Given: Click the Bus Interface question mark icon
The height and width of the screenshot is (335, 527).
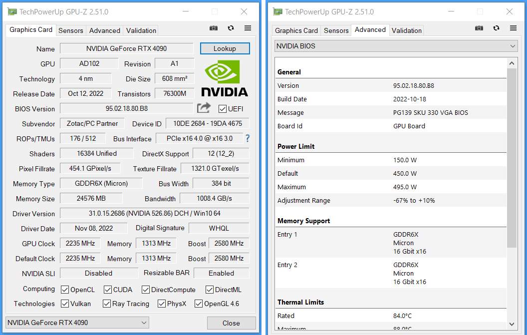Looking at the screenshot, I should [x=248, y=138].
